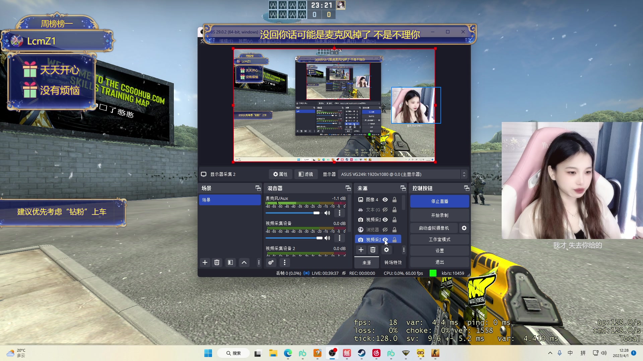
Task: Click the sources list vertical scrollbar
Action: [404, 203]
